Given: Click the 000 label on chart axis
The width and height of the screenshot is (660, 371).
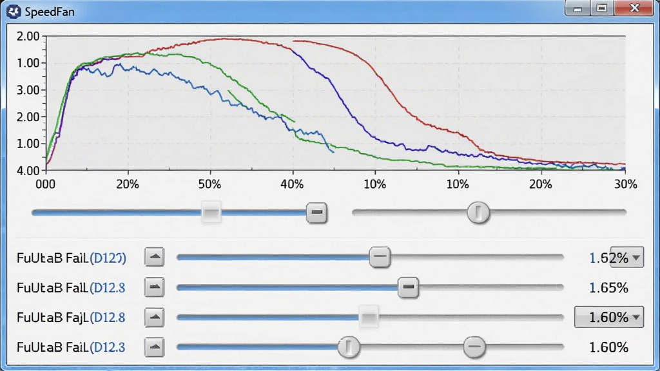Looking at the screenshot, I should 46,185.
